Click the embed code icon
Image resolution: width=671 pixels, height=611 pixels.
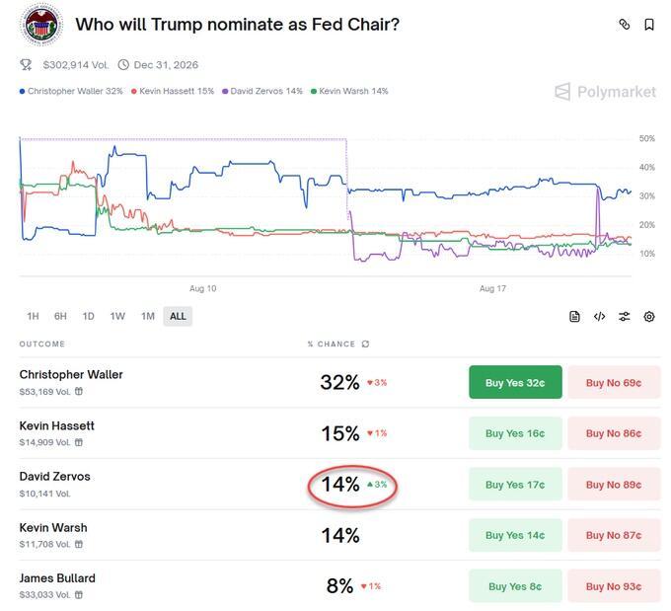[x=599, y=317]
